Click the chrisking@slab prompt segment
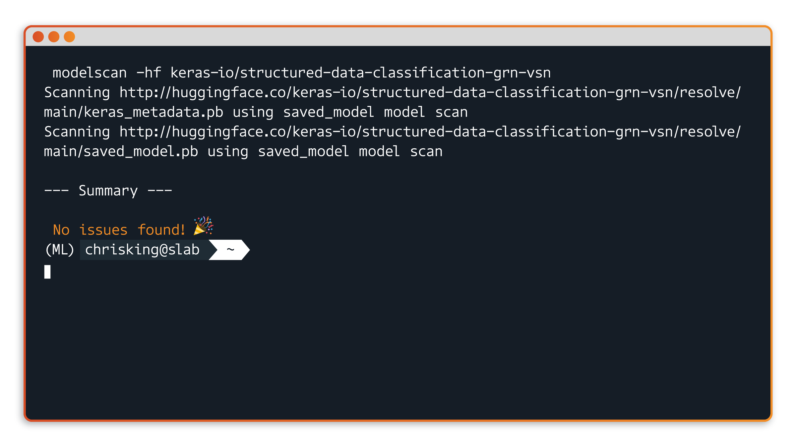 [142, 250]
